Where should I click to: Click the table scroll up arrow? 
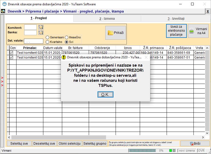[207, 48]
